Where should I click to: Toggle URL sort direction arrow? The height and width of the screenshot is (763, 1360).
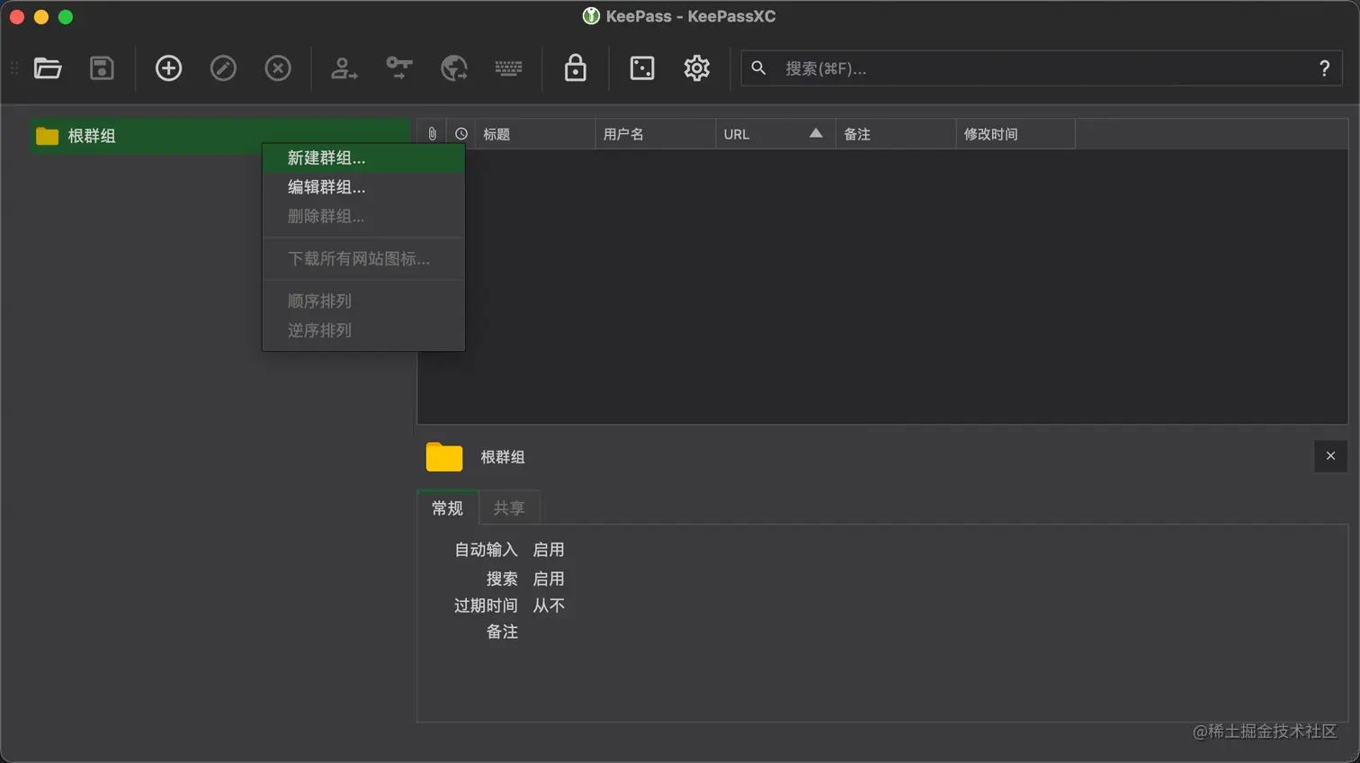(816, 133)
